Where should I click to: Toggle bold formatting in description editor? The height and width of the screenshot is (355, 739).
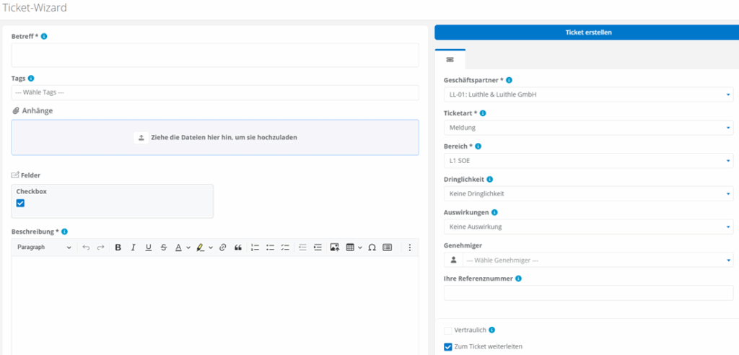[118, 247]
